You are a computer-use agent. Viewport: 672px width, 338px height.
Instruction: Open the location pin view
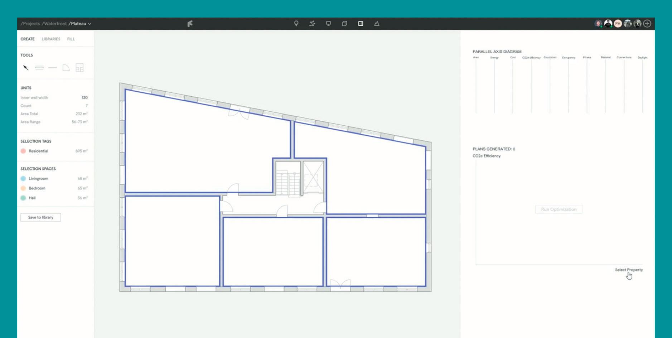[296, 24]
